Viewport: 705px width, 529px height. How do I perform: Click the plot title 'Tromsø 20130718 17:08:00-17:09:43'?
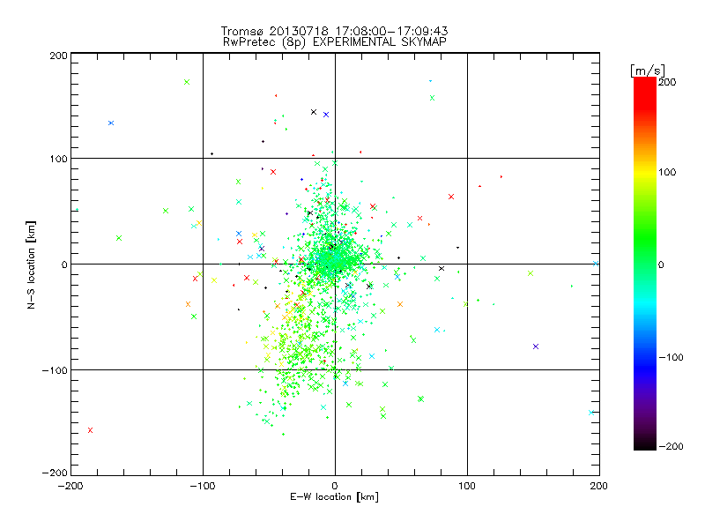[334, 31]
